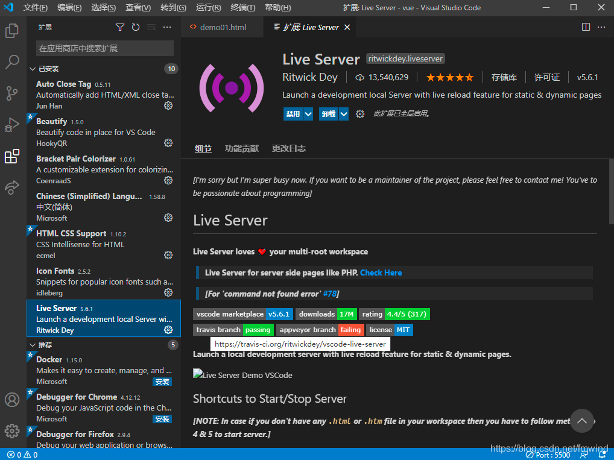
Task: Open notifications bell in status bar
Action: coord(603,455)
